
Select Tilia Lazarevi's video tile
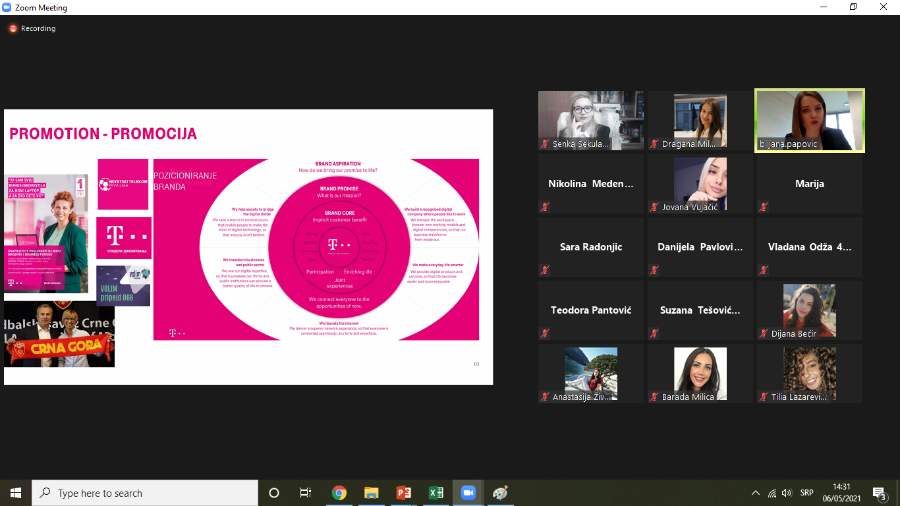[810, 374]
